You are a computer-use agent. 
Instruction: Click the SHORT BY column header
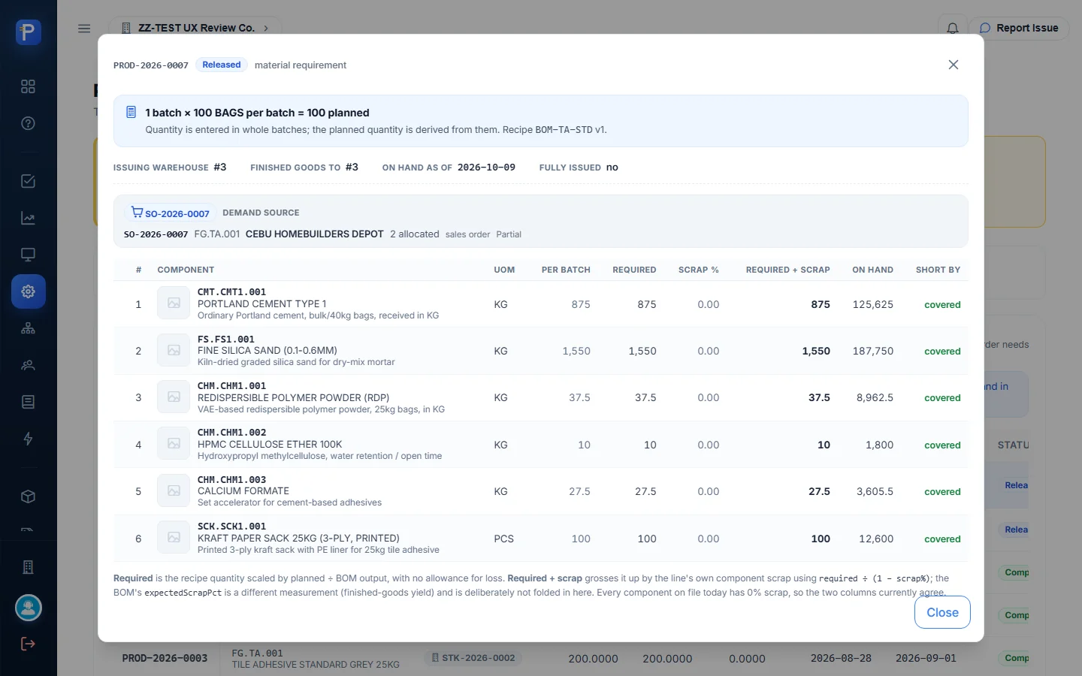pyautogui.click(x=938, y=270)
